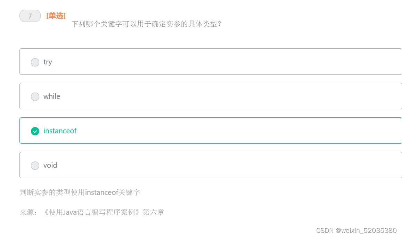Click the circular radio icon beside void
This screenshot has width=402, height=237.
pos(35,165)
